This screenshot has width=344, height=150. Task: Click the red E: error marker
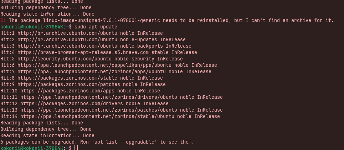pyautogui.click(x=3, y=21)
